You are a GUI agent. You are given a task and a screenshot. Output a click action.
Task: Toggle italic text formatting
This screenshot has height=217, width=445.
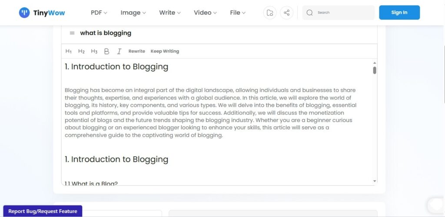(119, 51)
